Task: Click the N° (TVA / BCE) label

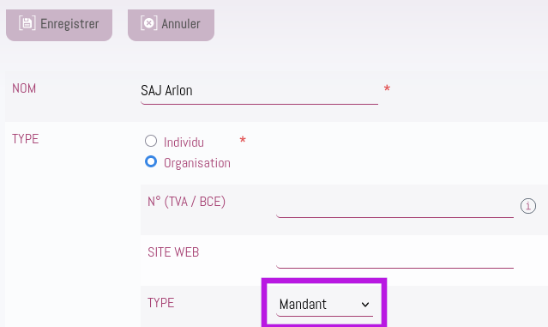Action: pos(187,202)
